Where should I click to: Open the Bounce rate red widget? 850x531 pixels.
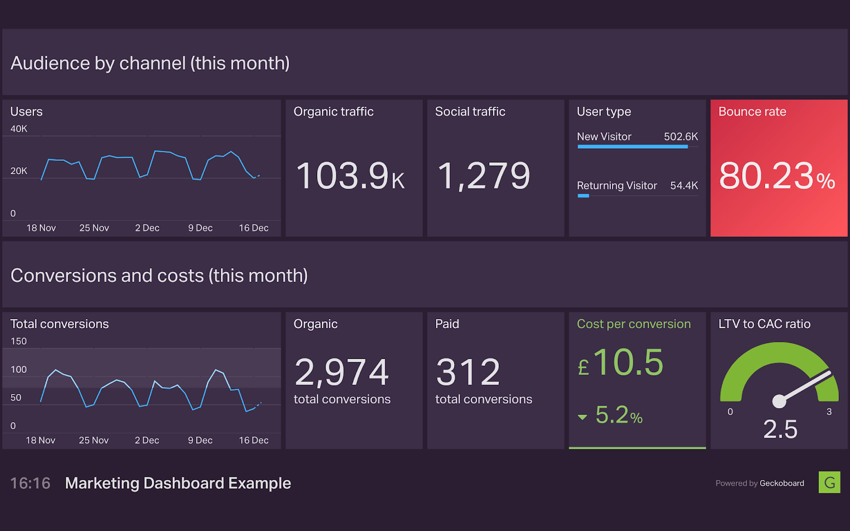pyautogui.click(x=779, y=168)
